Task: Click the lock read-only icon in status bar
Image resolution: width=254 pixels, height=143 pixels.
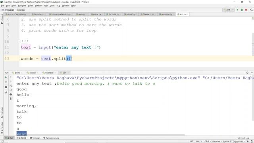Action: tap(248, 141)
